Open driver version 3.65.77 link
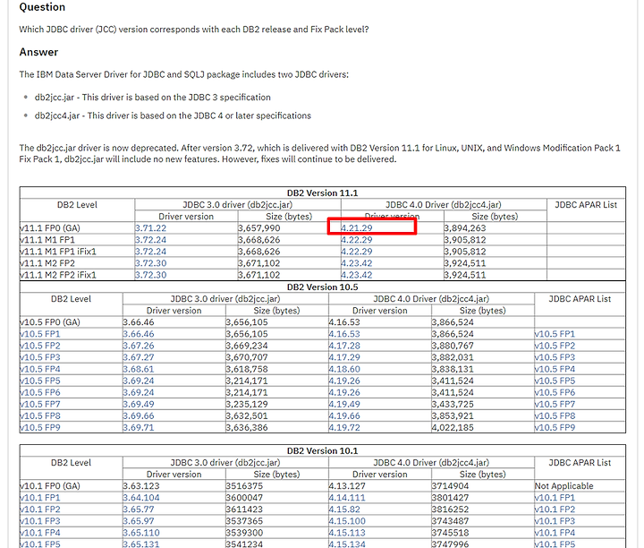The image size is (644, 548). click(139, 509)
